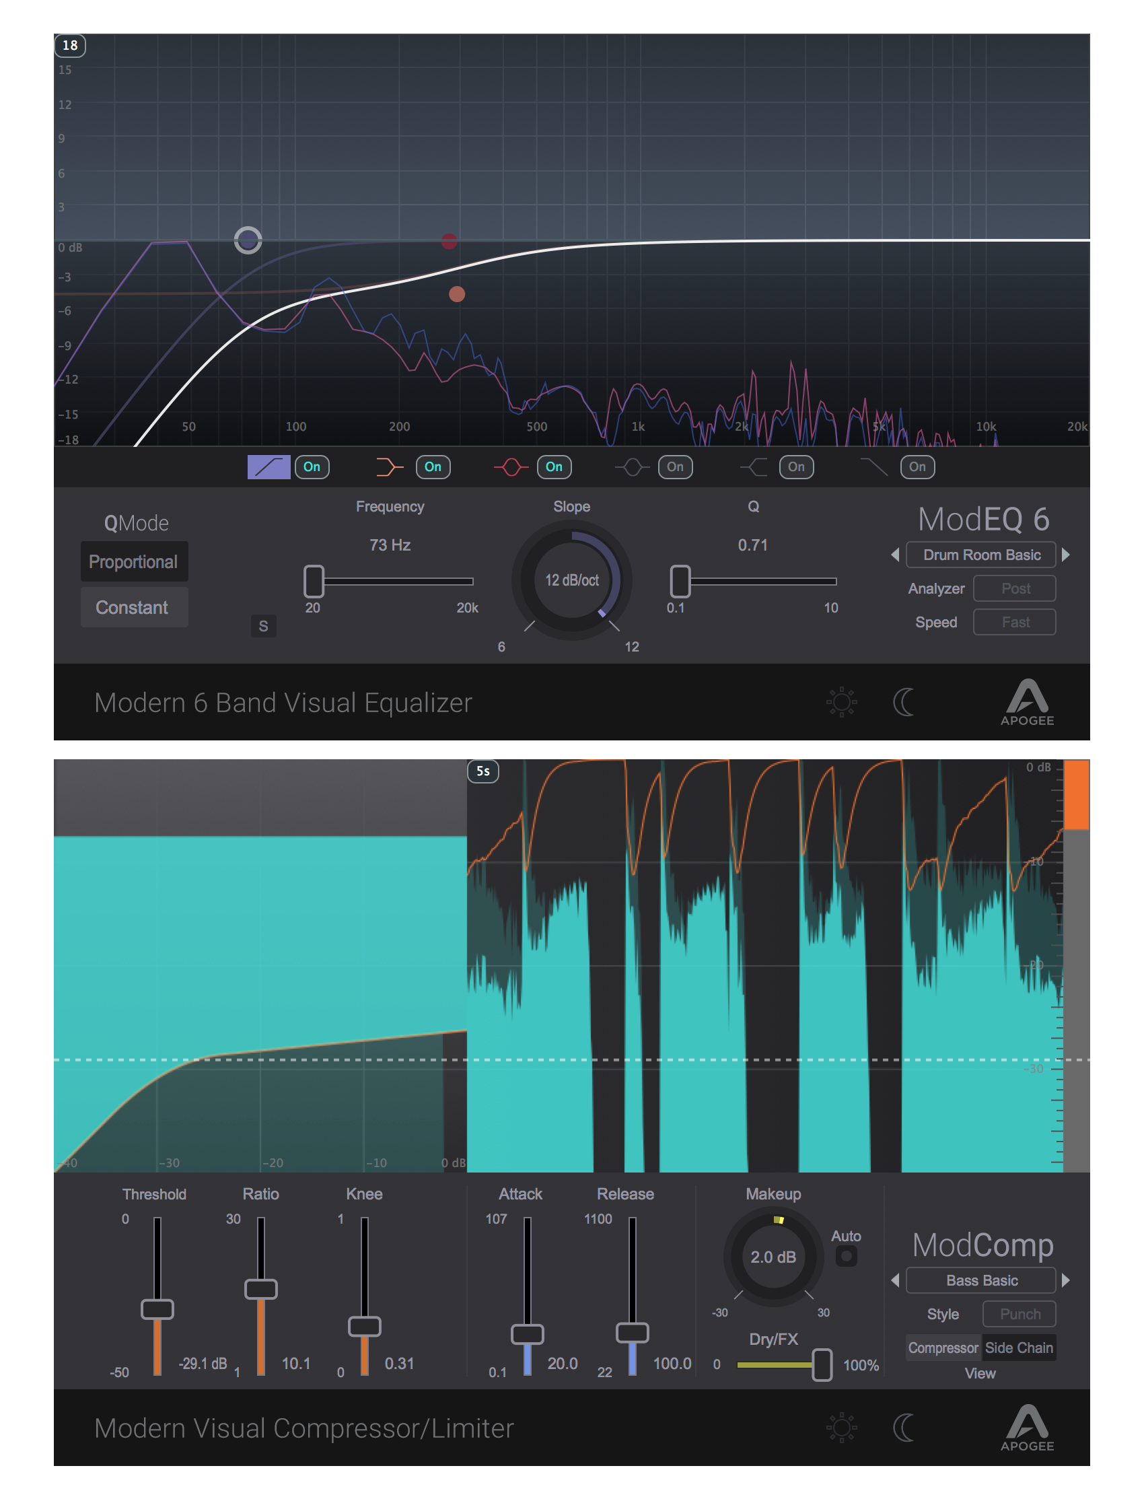The width and height of the screenshot is (1144, 1501).
Task: Select the red parametric bell band icon
Action: 511,467
